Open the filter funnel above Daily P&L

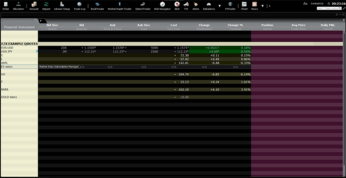tap(343, 20)
